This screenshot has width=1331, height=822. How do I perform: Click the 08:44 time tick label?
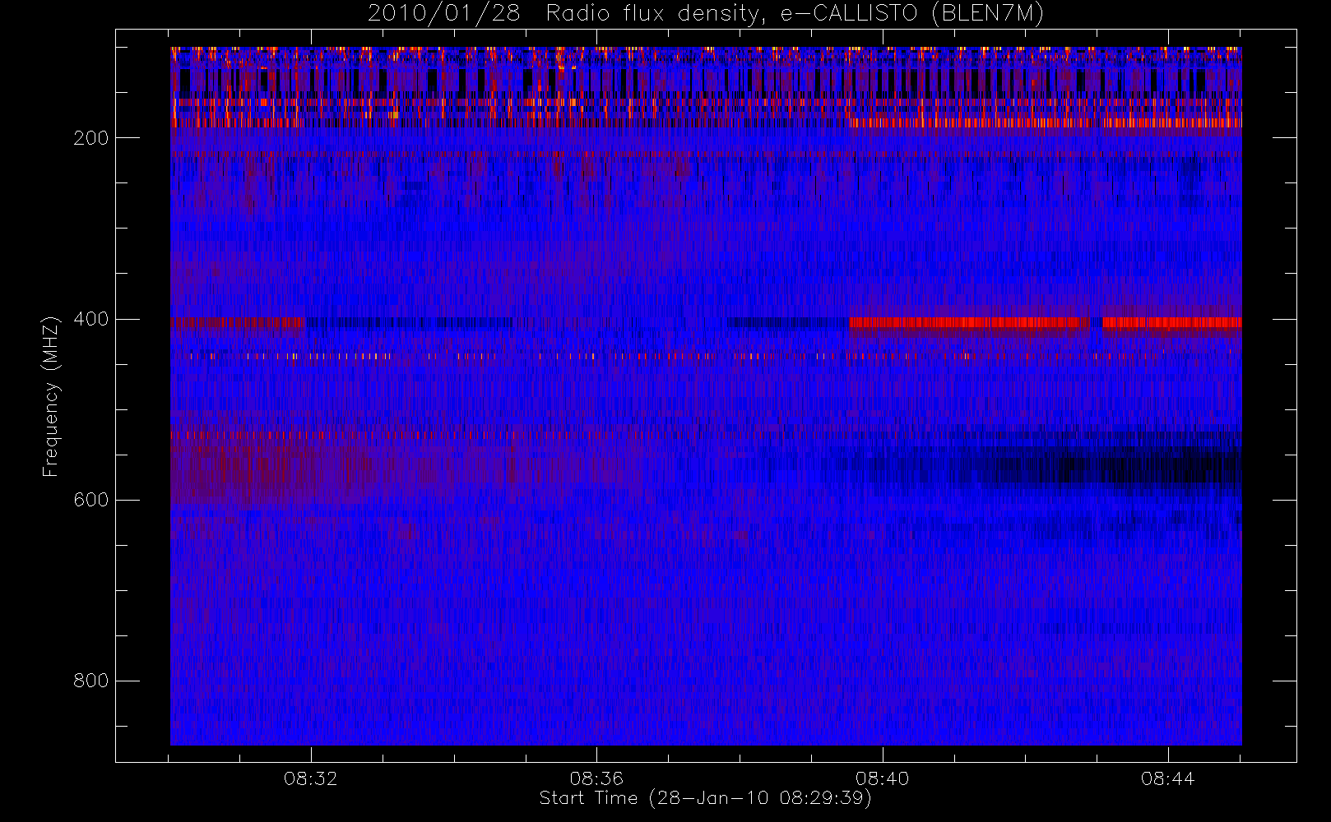pyautogui.click(x=1167, y=778)
